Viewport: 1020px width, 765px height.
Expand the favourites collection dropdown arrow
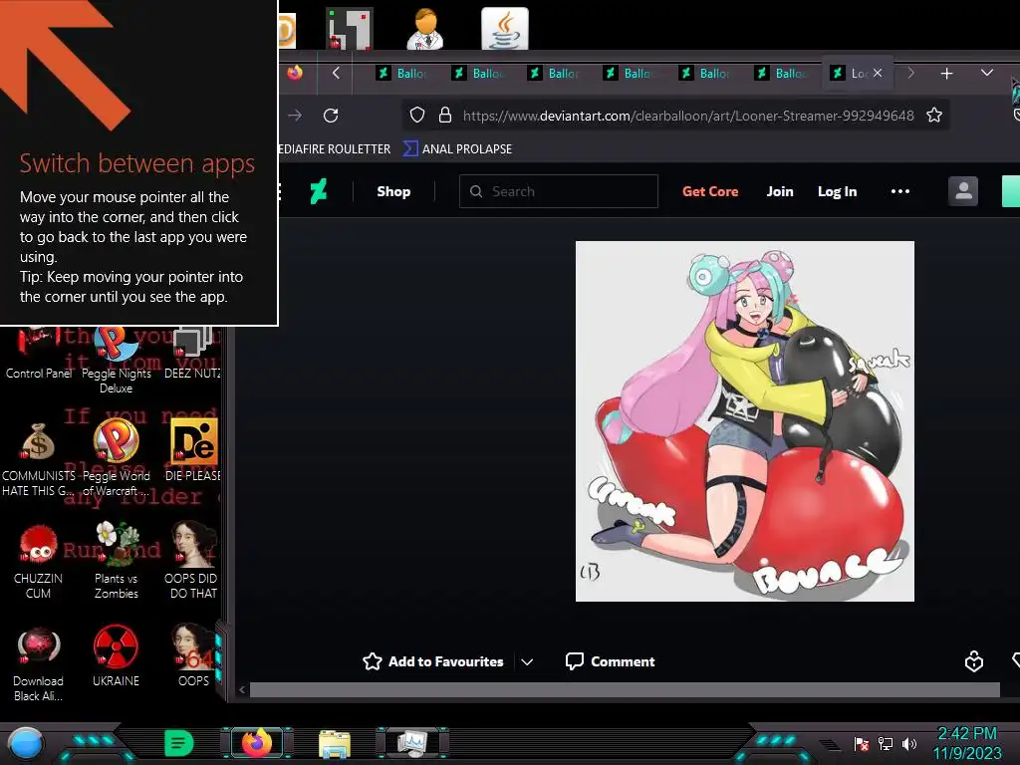(527, 662)
